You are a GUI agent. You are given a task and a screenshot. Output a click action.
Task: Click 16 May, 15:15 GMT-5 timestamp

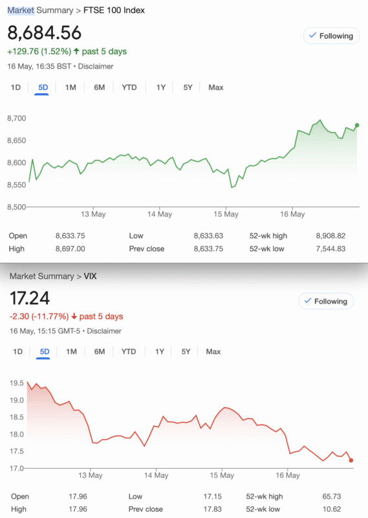[x=45, y=331]
